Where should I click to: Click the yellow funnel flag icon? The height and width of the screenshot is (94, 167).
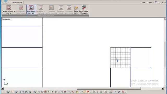tap(76, 92)
